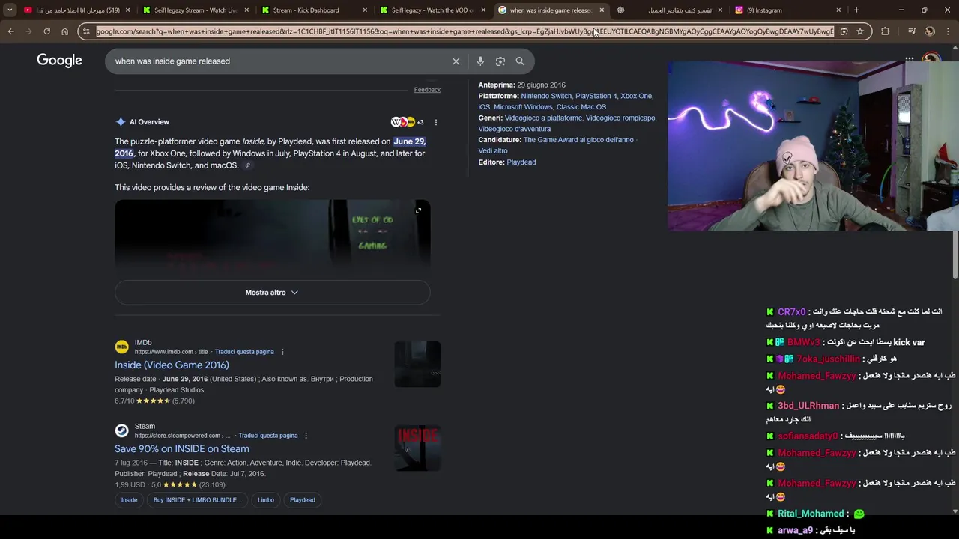959x539 pixels.
Task: Click Traduci questa pagina for Steam
Action: [x=268, y=436]
